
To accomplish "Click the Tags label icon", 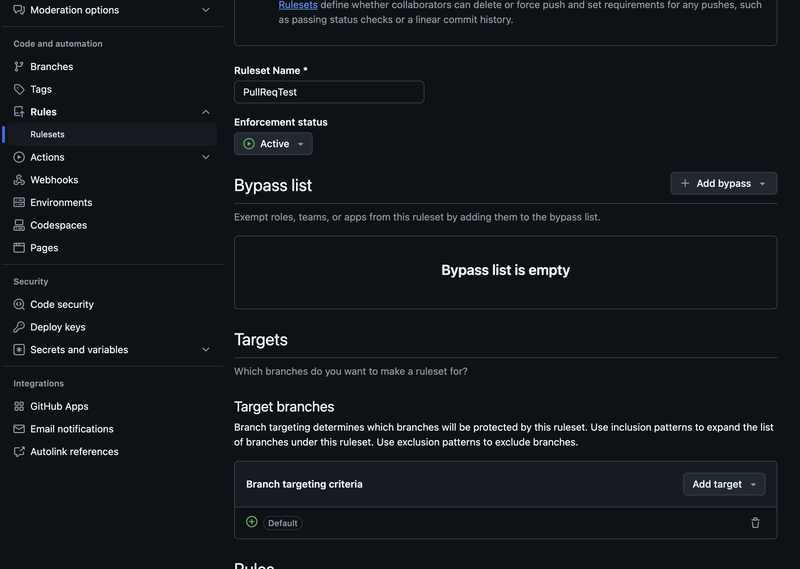I will (19, 89).
